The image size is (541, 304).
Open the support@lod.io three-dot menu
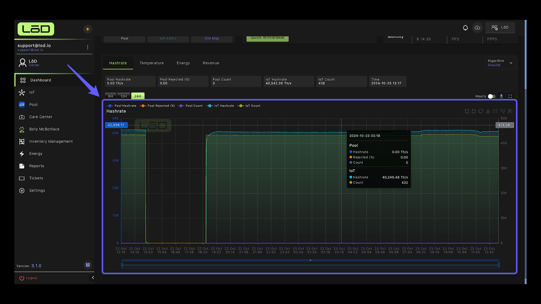coord(88,47)
